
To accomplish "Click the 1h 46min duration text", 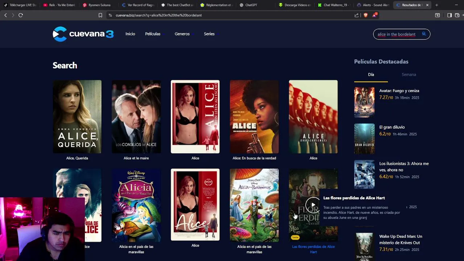I will point(400,134).
